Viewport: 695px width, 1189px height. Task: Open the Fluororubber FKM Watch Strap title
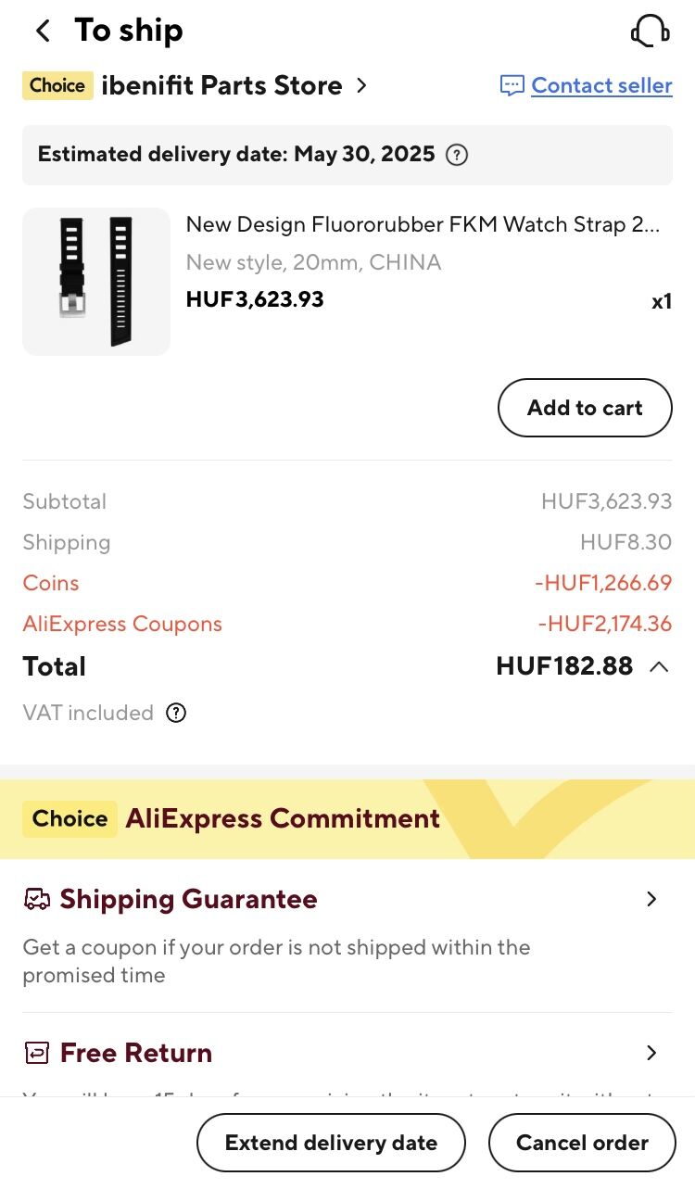(423, 224)
